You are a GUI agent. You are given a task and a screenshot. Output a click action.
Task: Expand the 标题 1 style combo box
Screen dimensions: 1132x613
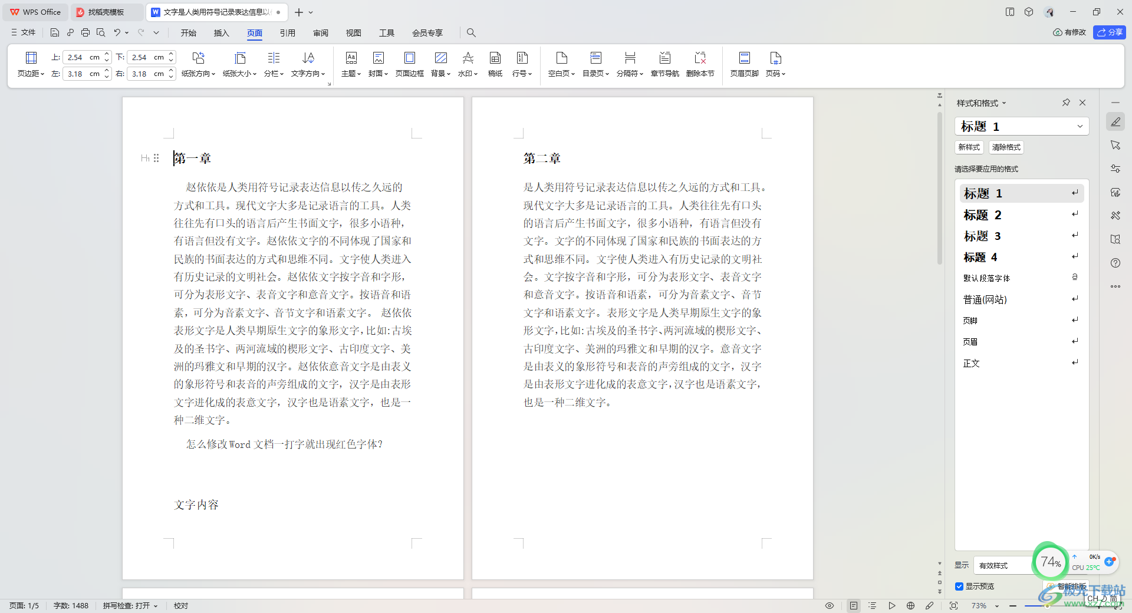(1080, 126)
